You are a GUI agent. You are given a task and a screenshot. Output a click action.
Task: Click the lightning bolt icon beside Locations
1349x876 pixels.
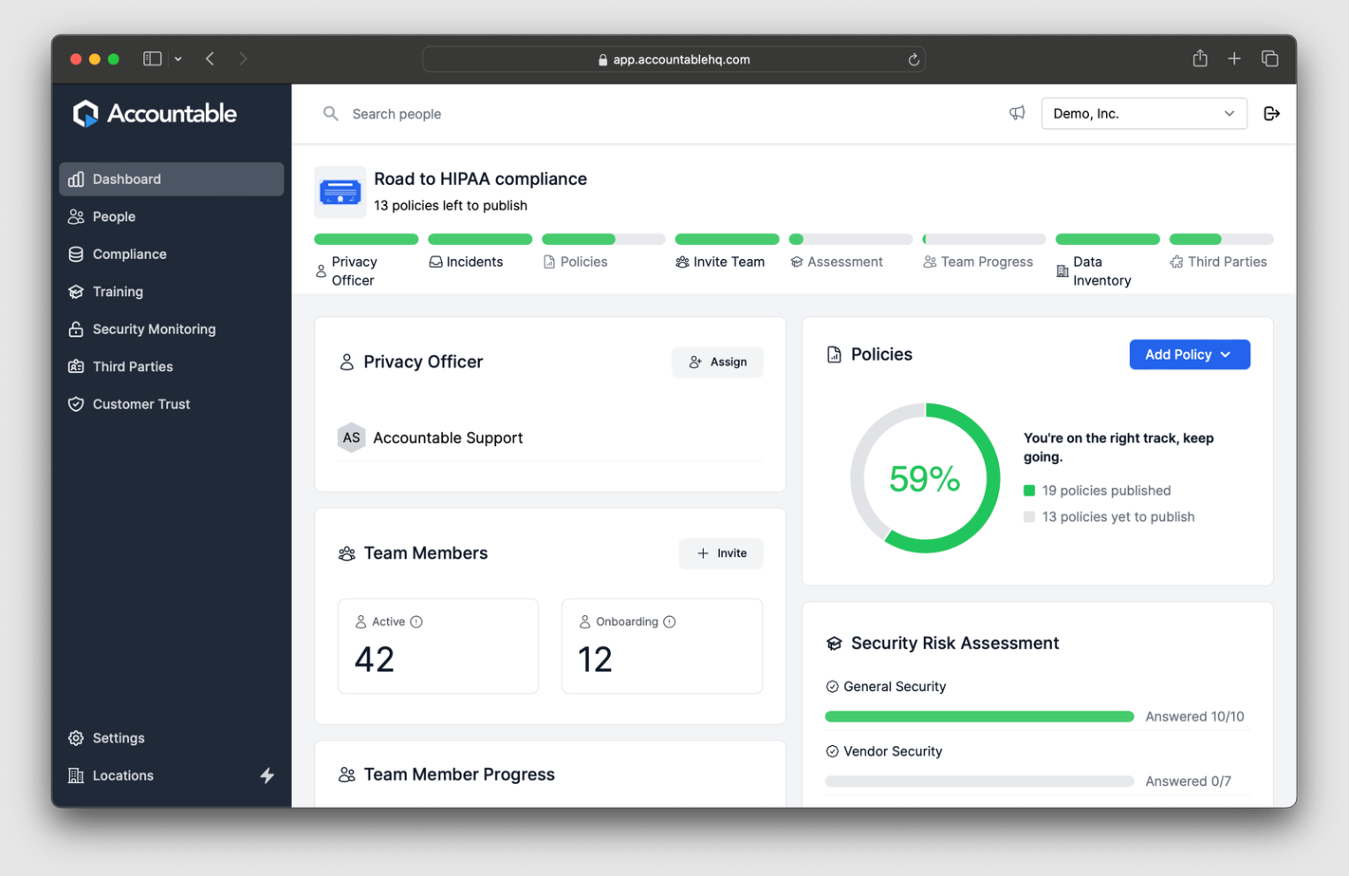click(x=267, y=775)
